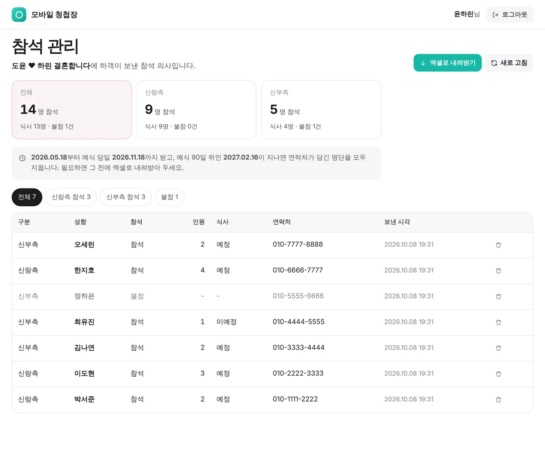Click the 로그아웃 button
The image size is (545, 452).
tap(510, 15)
